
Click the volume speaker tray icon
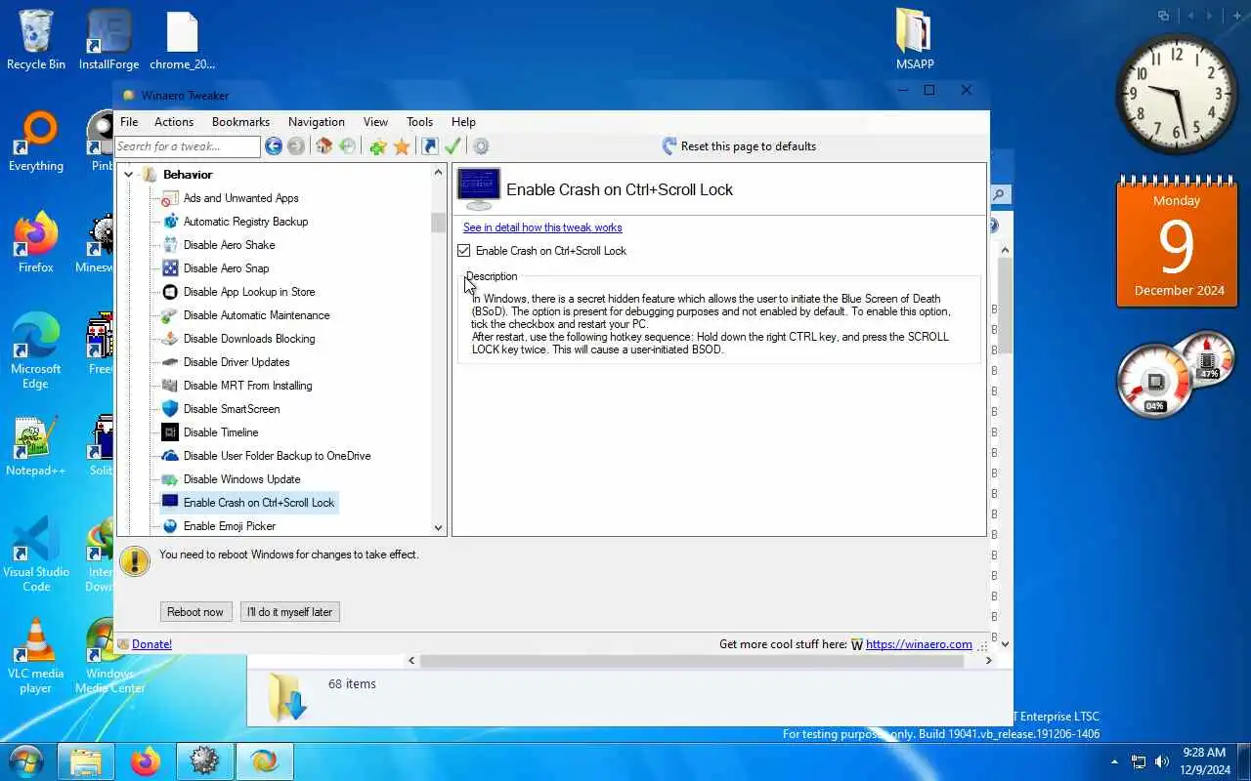coord(1162,761)
